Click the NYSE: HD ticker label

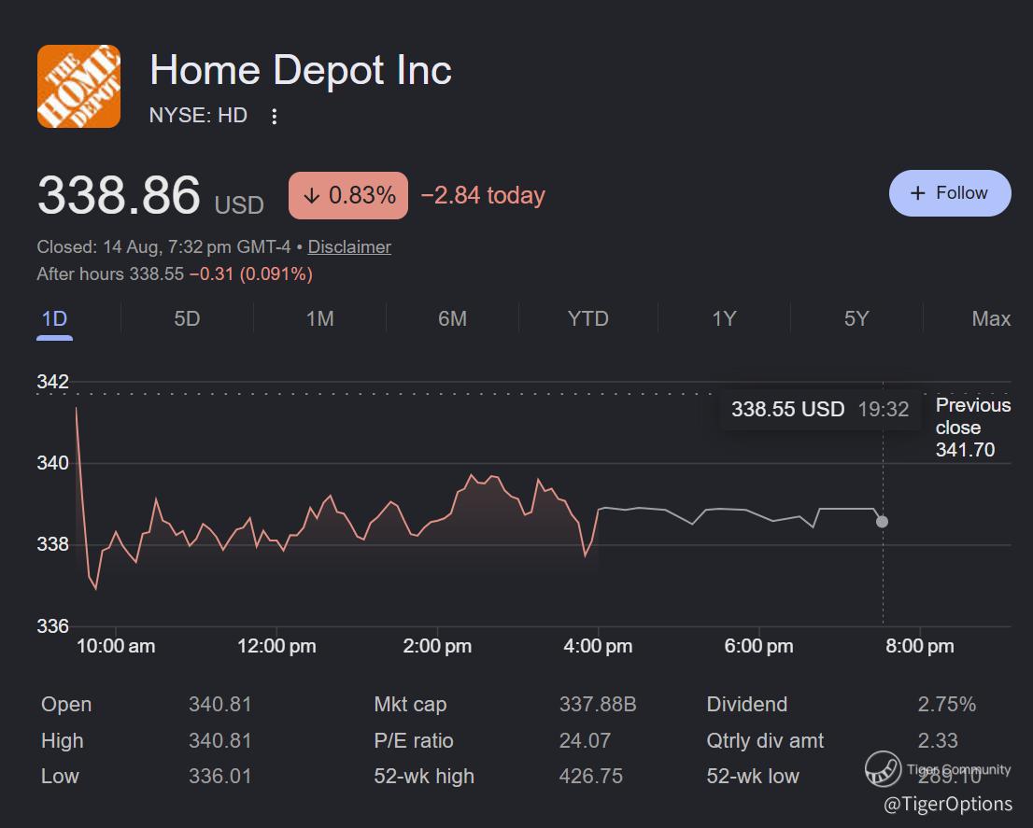[x=198, y=116]
